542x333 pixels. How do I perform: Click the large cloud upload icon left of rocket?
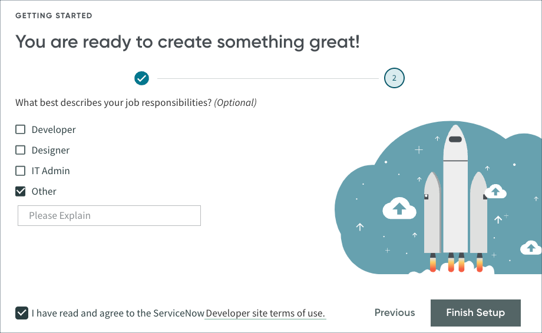(x=399, y=208)
